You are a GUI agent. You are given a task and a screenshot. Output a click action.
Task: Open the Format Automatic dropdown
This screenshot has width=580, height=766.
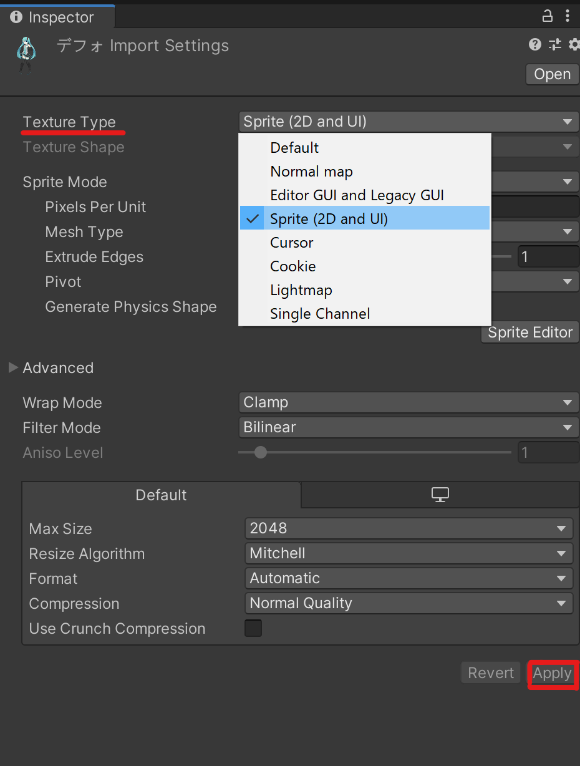(408, 578)
